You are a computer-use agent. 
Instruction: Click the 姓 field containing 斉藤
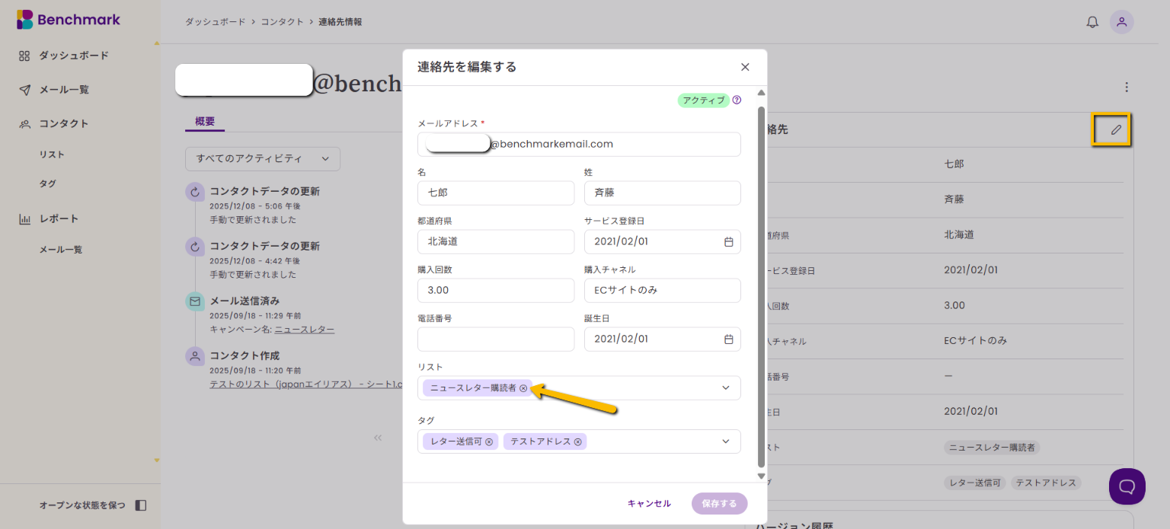[663, 193]
